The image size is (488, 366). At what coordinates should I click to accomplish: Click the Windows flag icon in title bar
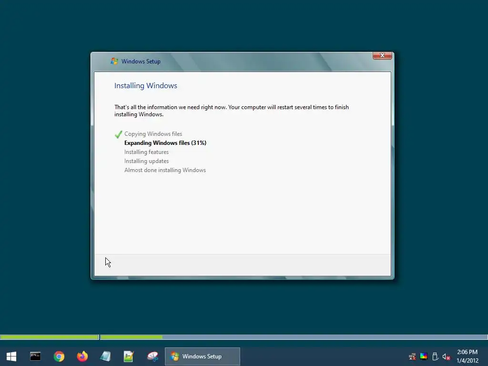(114, 61)
